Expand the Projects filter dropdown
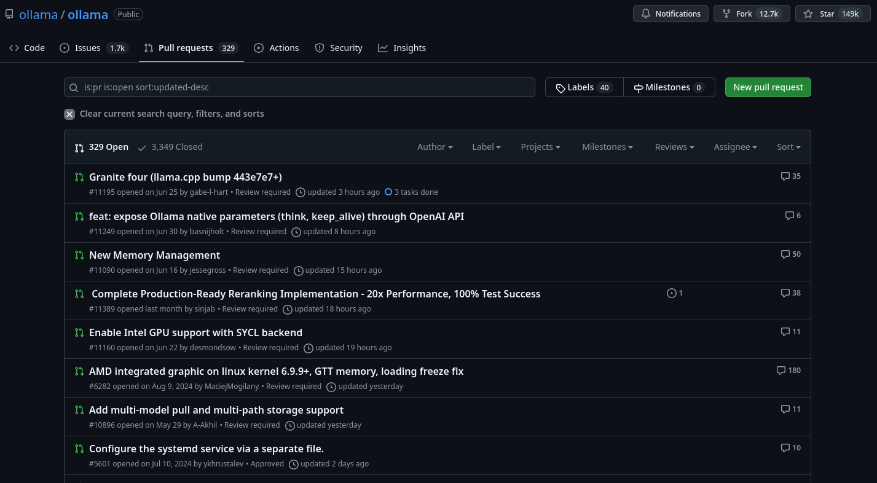The width and height of the screenshot is (877, 483). click(540, 147)
